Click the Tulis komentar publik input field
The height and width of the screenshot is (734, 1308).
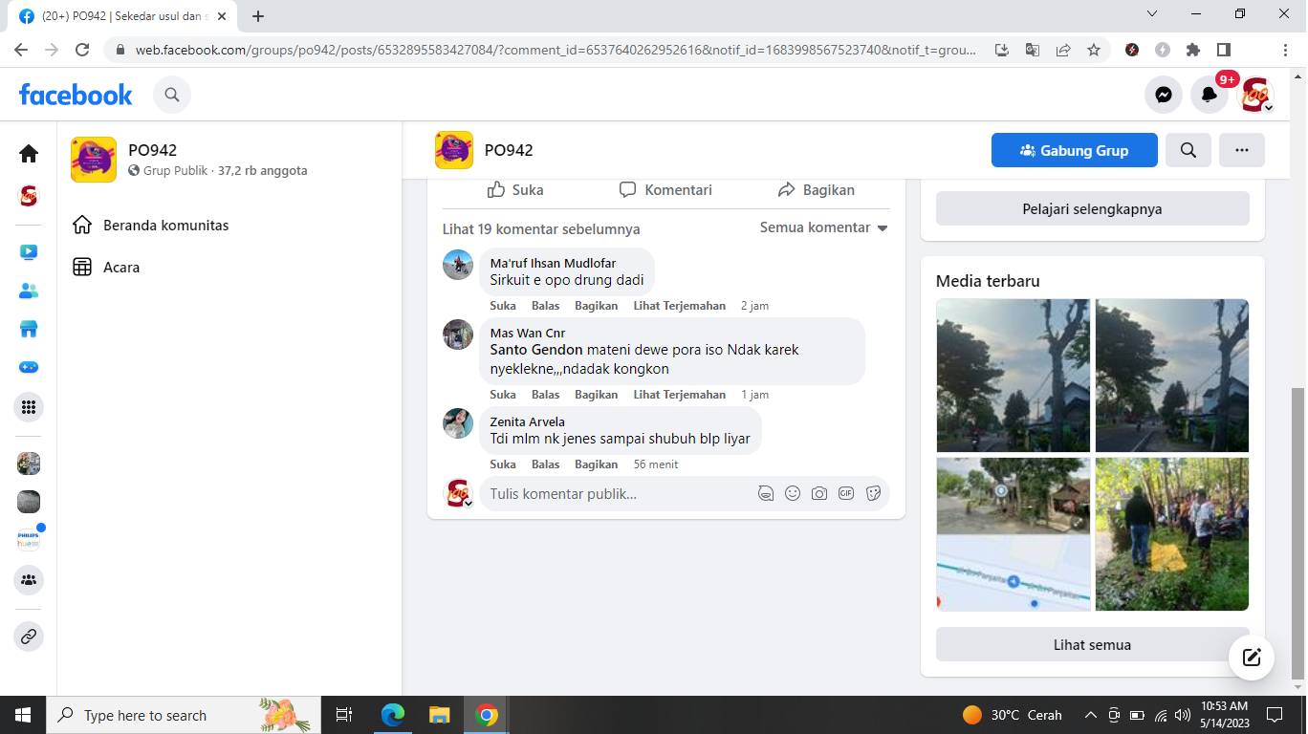pyautogui.click(x=617, y=494)
